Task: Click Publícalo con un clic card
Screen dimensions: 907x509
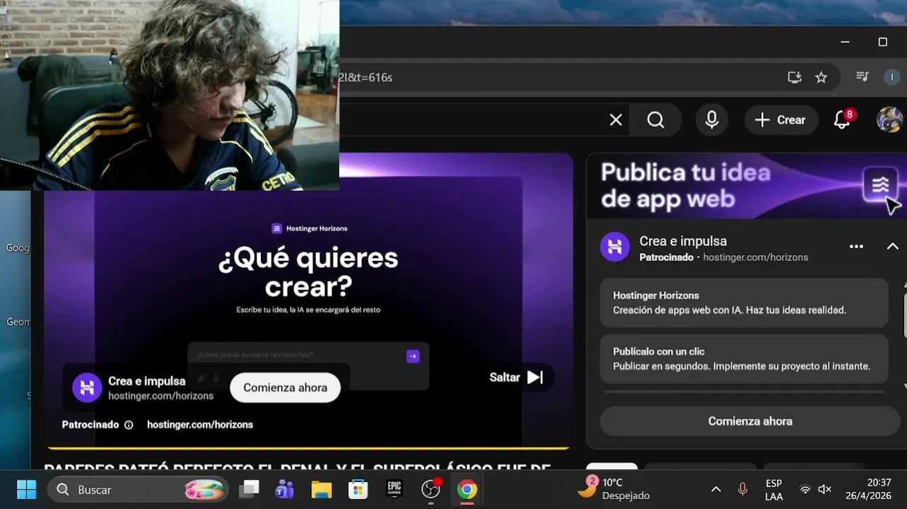Action: [x=744, y=359]
